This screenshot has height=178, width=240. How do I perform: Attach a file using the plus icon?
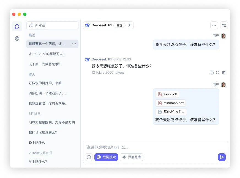click(x=89, y=157)
